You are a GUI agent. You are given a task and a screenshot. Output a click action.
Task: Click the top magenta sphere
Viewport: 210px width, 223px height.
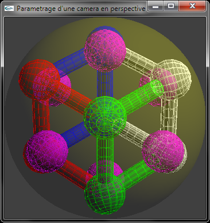(105, 50)
